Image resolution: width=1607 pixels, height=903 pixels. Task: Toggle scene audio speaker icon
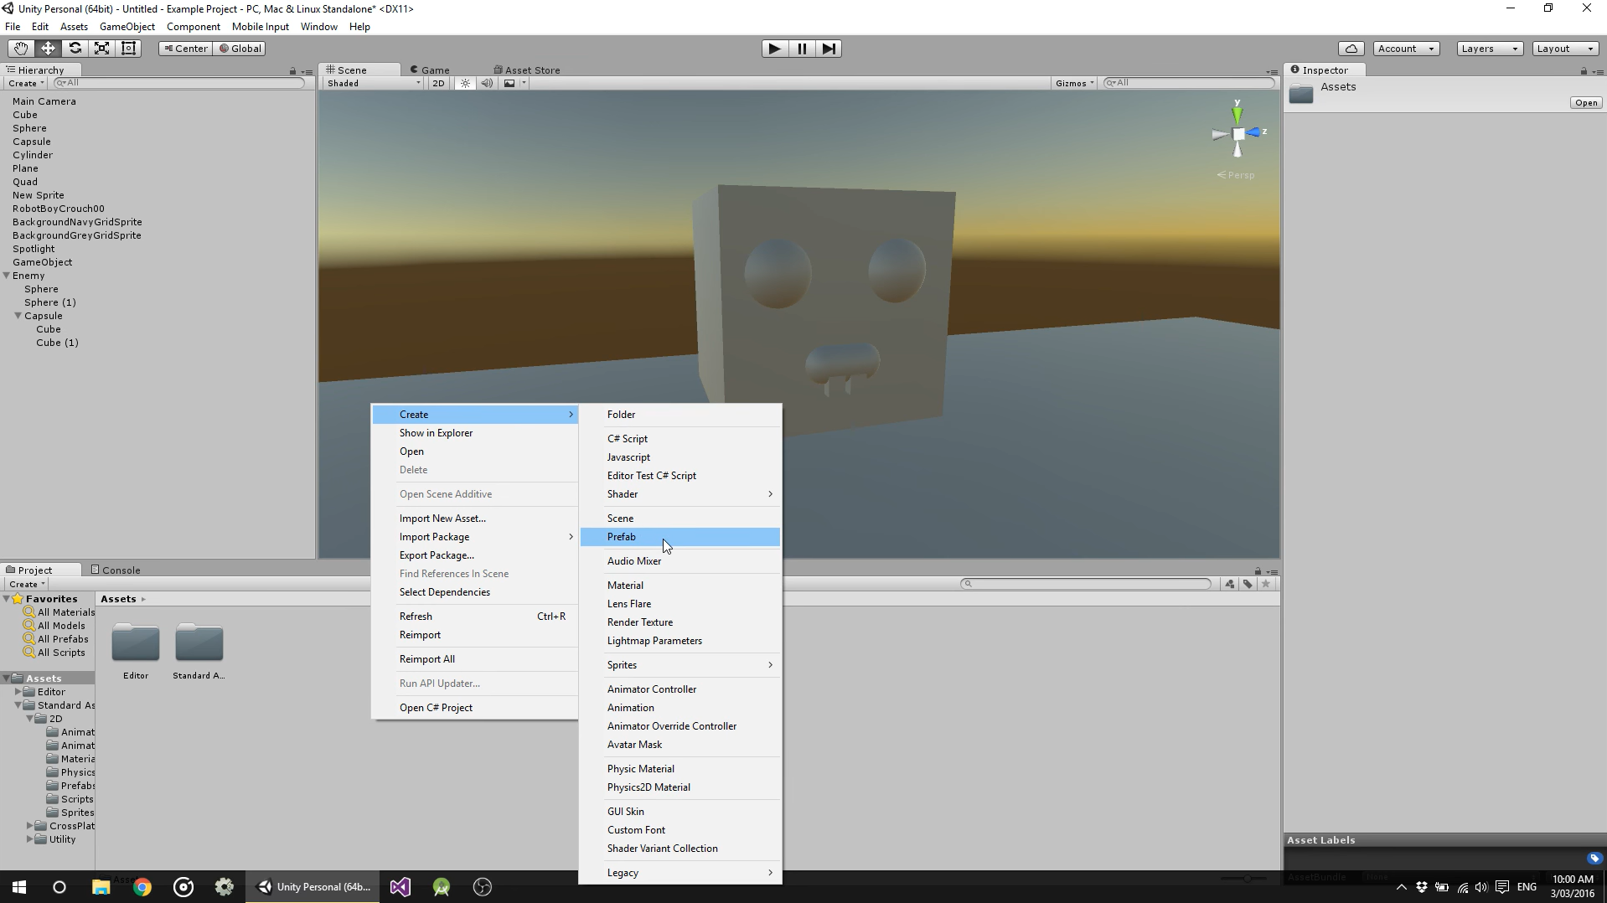click(x=486, y=83)
